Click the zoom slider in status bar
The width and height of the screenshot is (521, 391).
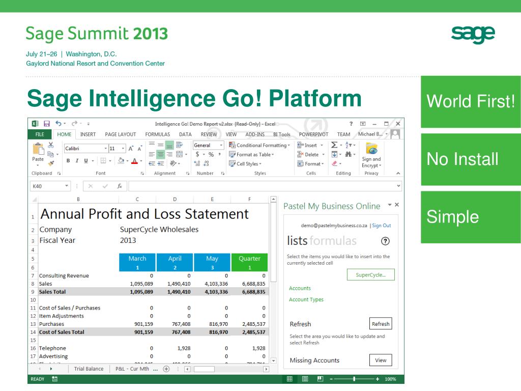[354, 379]
